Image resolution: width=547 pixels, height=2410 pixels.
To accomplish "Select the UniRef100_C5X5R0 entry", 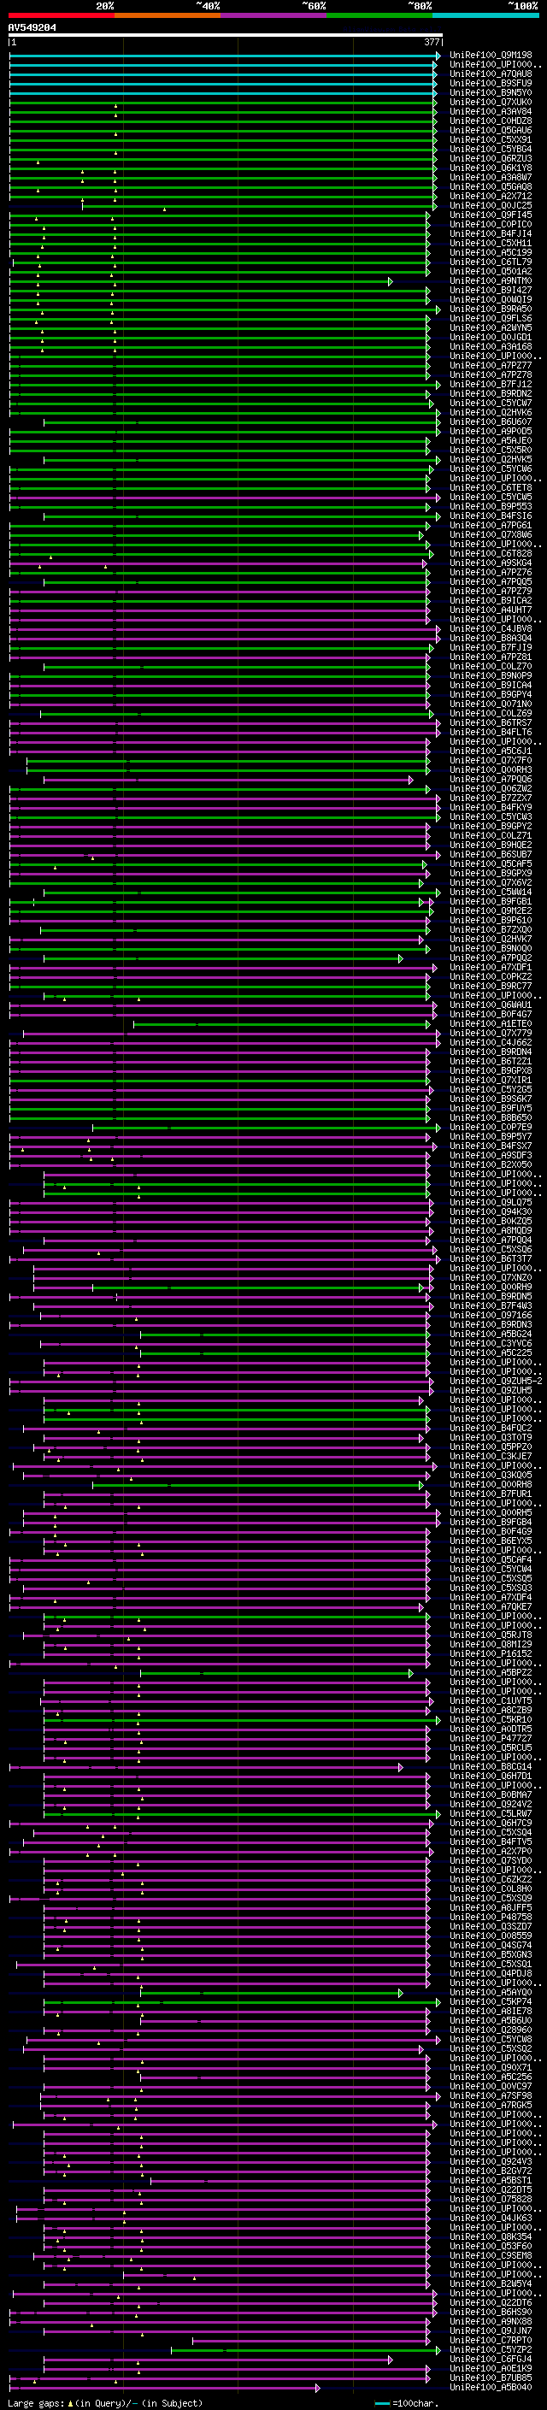I will tap(491, 450).
